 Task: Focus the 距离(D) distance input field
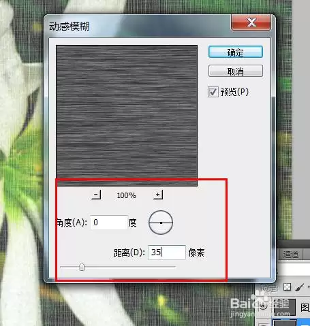coord(167,252)
